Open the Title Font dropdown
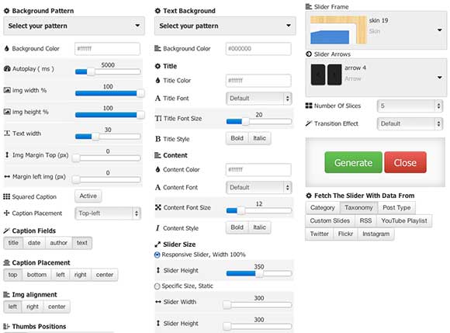This screenshot has width=450, height=333. coord(259,98)
